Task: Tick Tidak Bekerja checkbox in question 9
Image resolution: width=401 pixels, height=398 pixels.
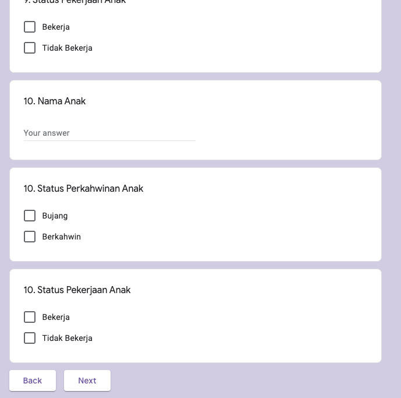Action: pos(30,48)
